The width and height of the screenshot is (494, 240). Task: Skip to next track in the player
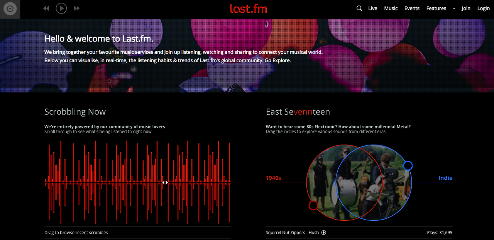tap(77, 8)
